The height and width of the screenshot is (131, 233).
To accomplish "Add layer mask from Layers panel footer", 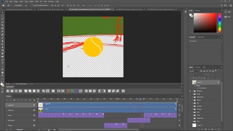I will click(x=206, y=130).
